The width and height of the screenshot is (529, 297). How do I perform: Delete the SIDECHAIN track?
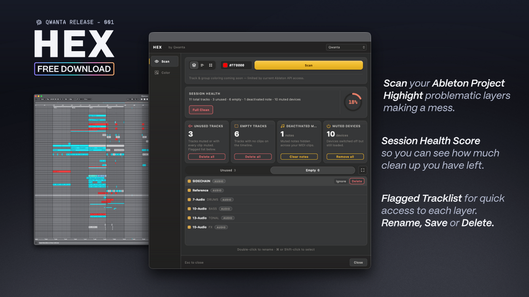coord(356,181)
